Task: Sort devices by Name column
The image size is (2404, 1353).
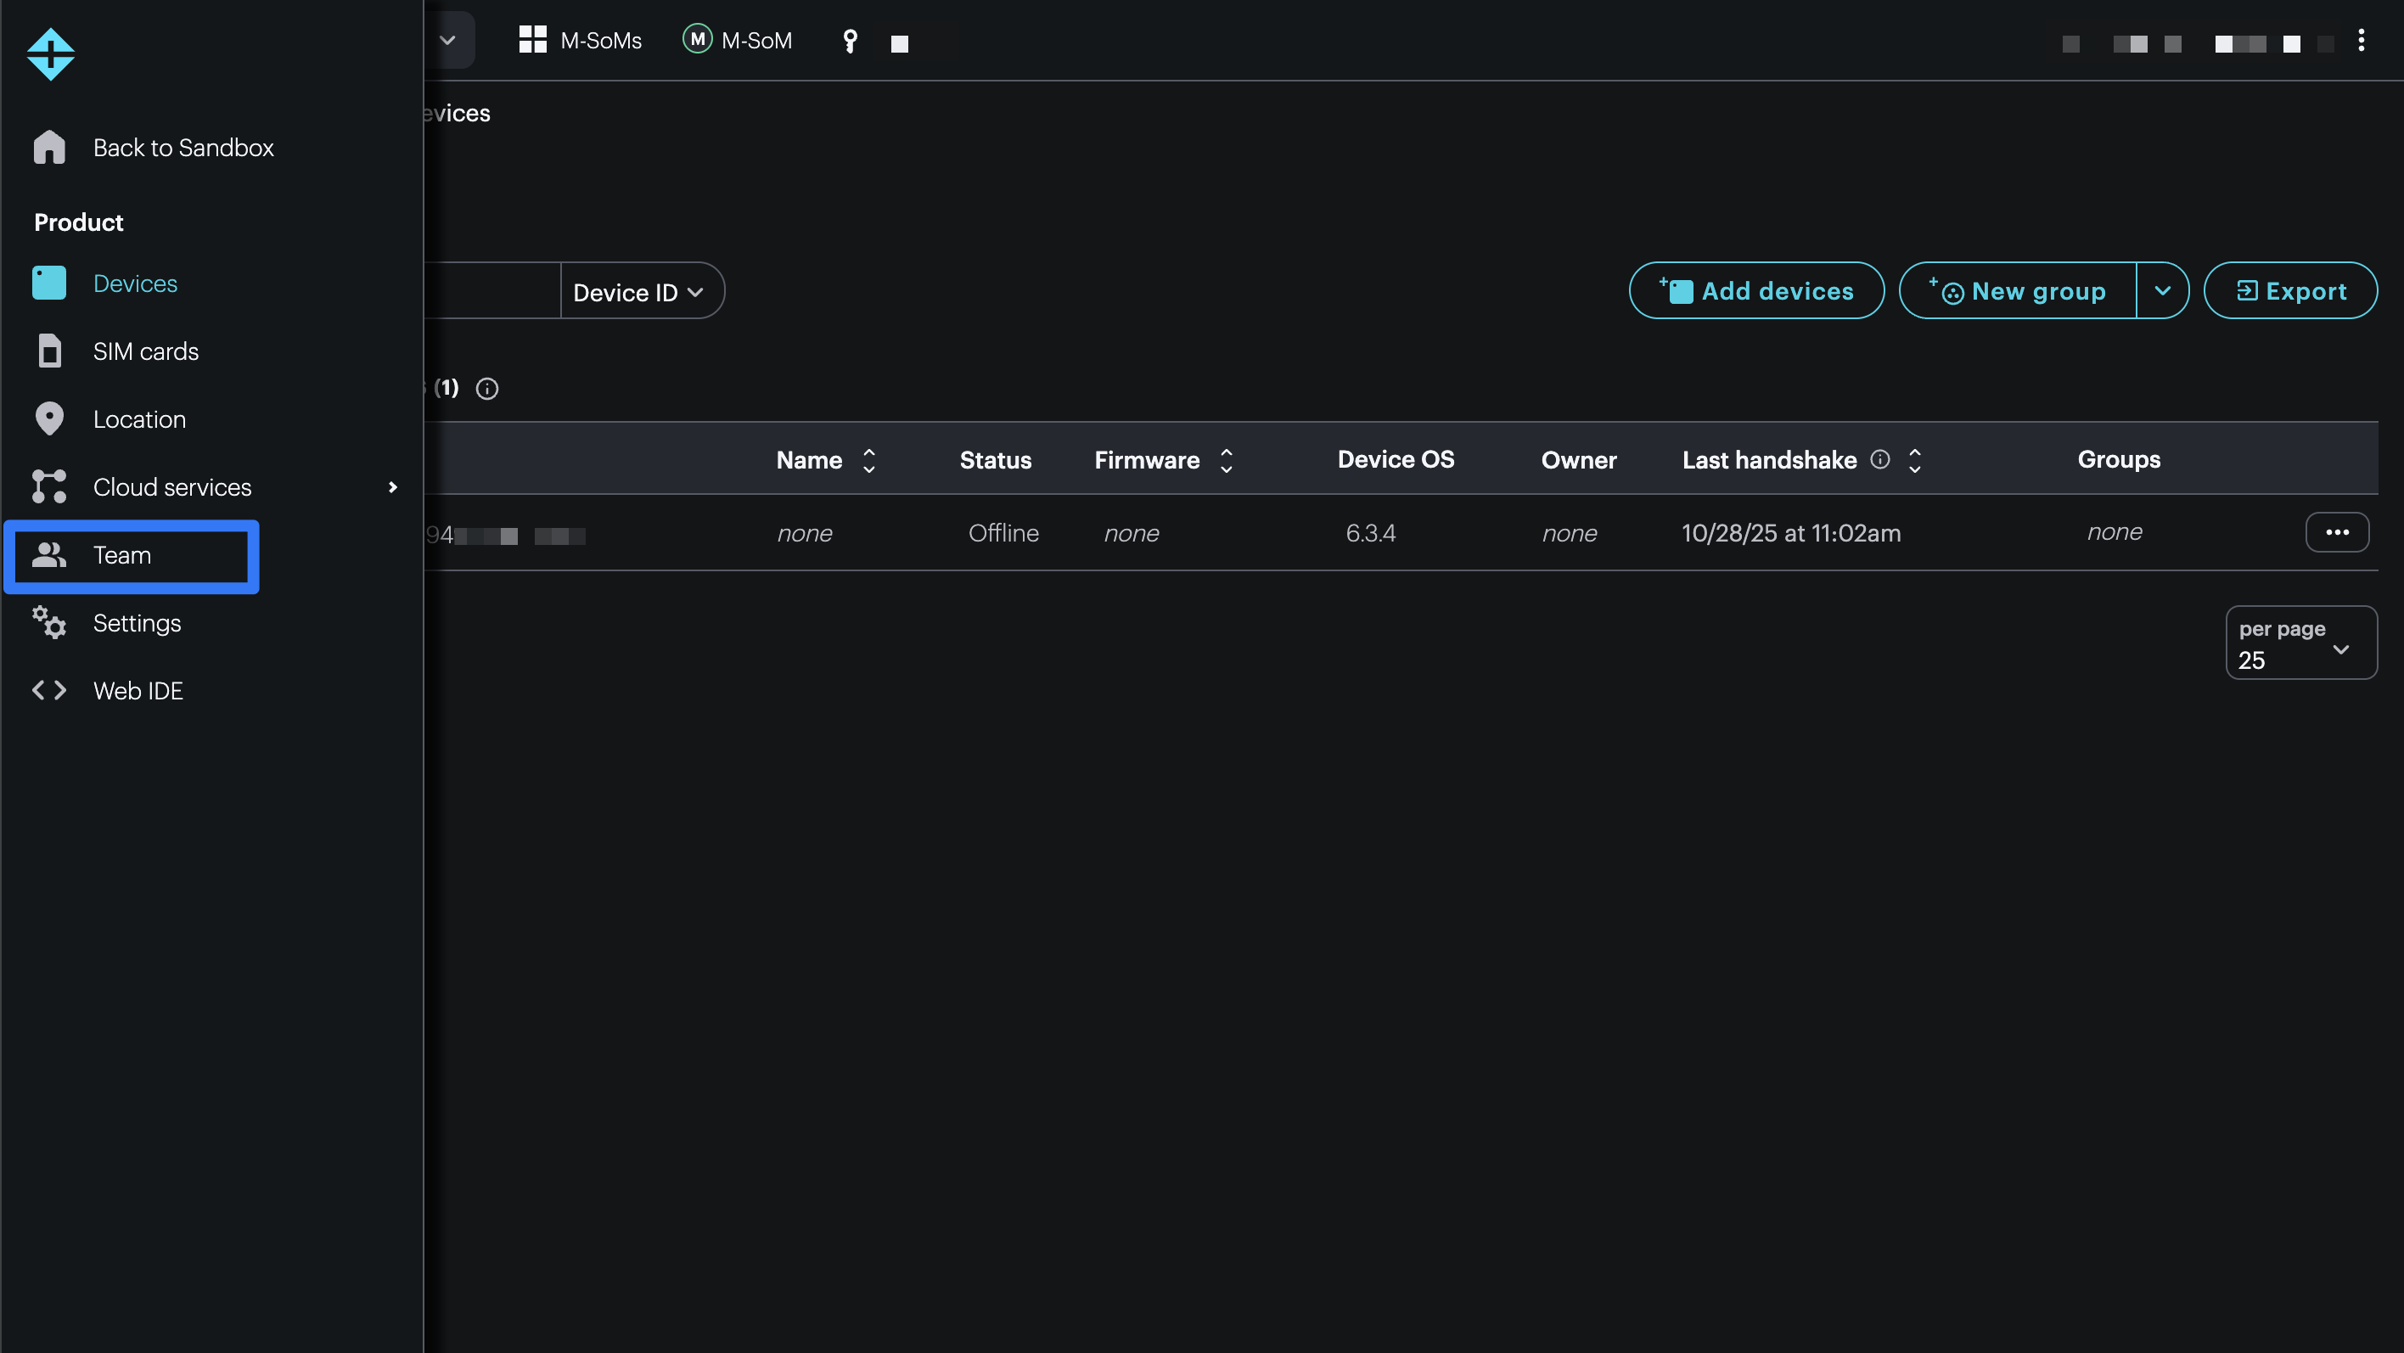Action: (869, 460)
